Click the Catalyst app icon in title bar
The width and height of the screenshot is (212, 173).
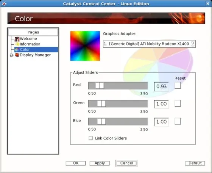pos(4,4)
